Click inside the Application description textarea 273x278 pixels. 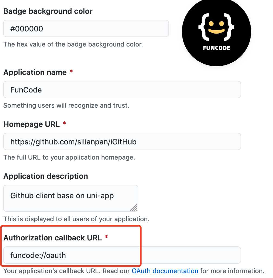71,198
